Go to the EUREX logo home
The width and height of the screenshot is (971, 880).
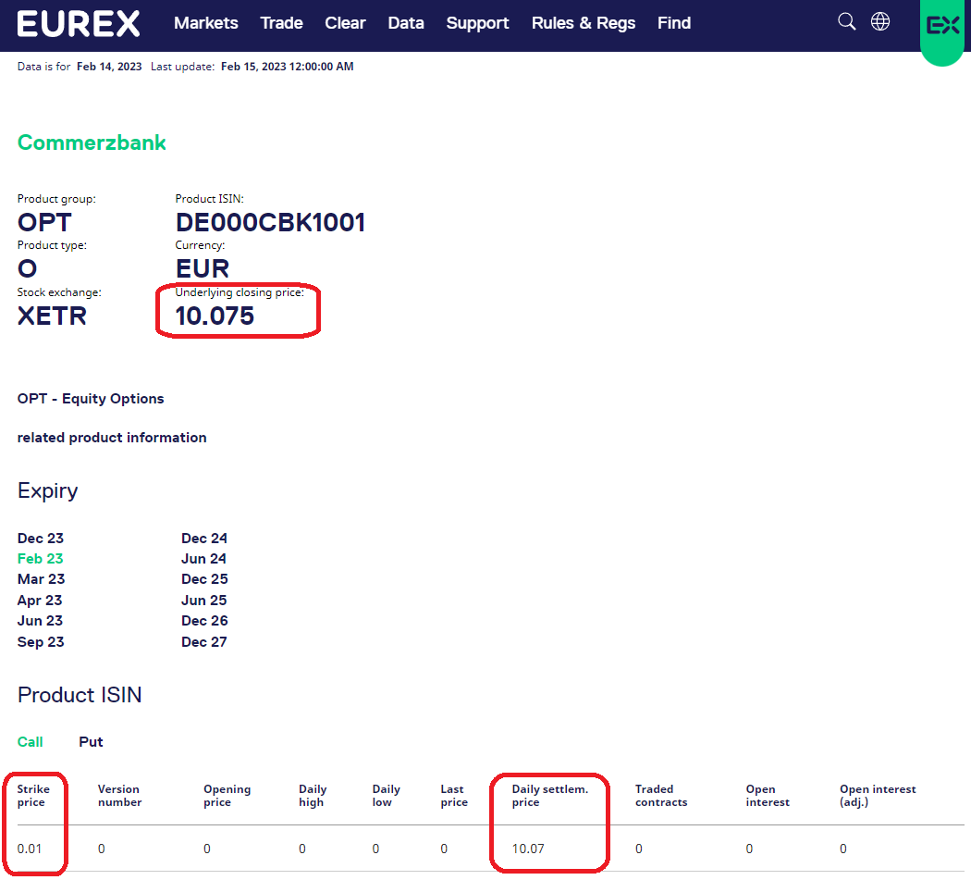78,23
